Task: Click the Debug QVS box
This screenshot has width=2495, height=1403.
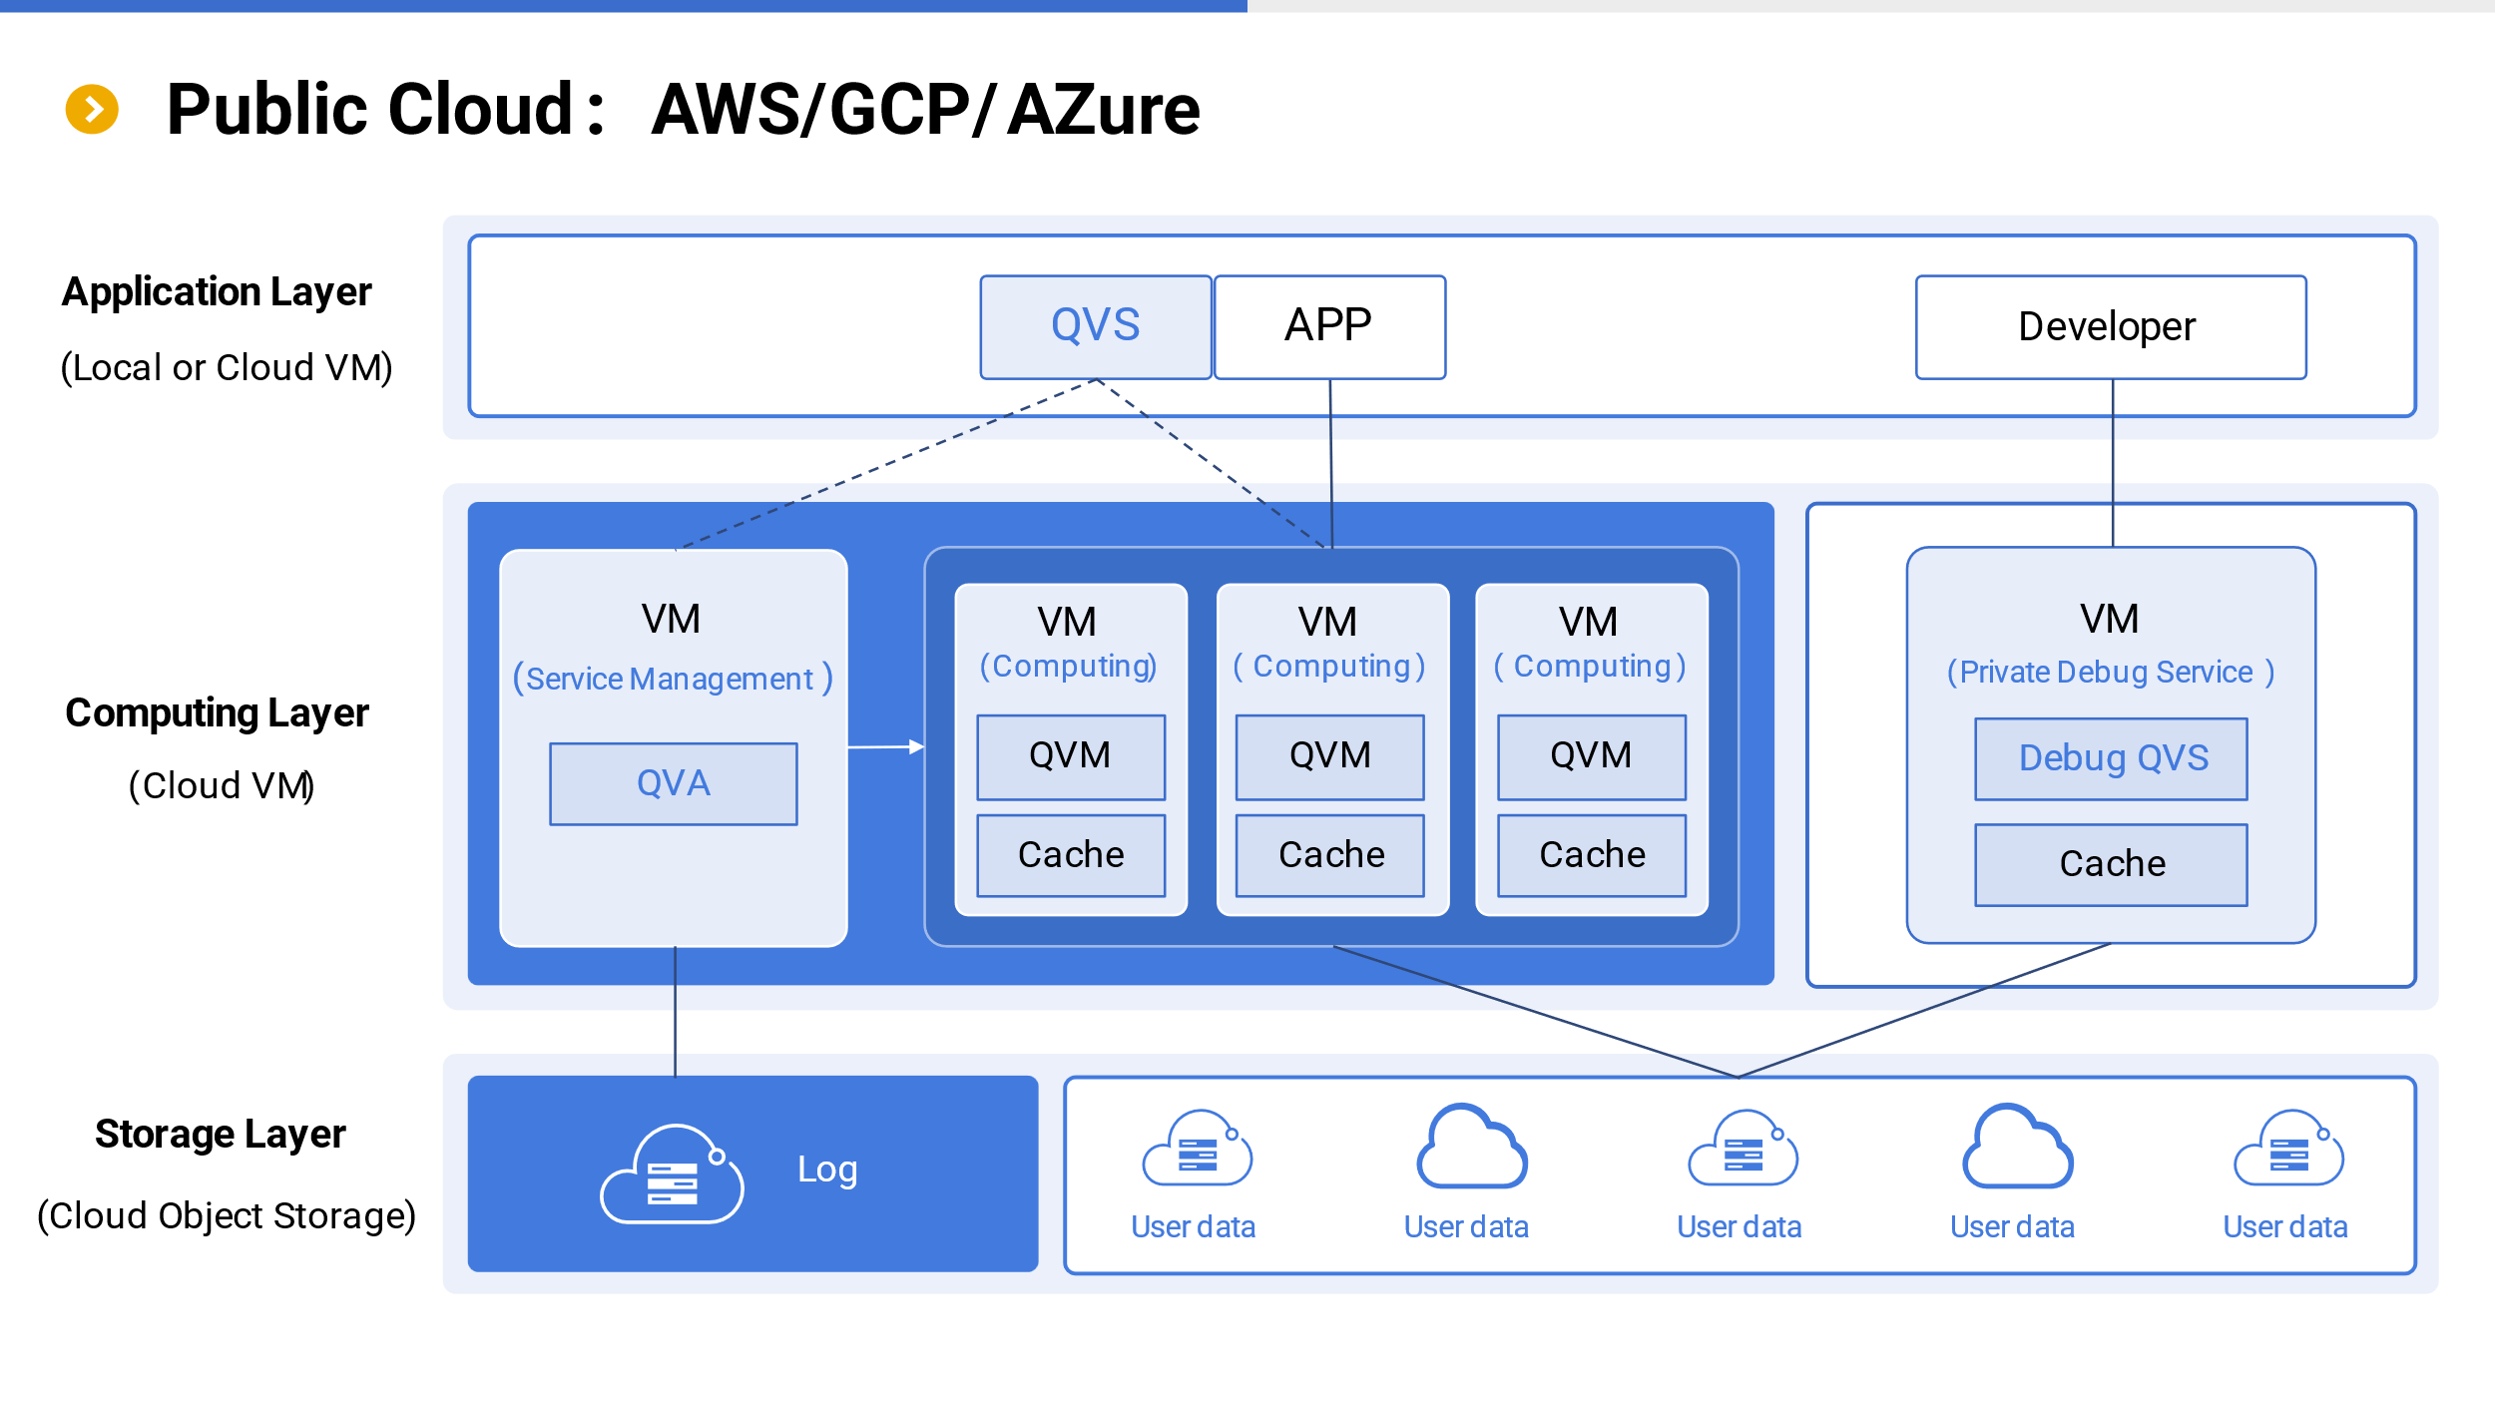Action: pyautogui.click(x=2111, y=758)
